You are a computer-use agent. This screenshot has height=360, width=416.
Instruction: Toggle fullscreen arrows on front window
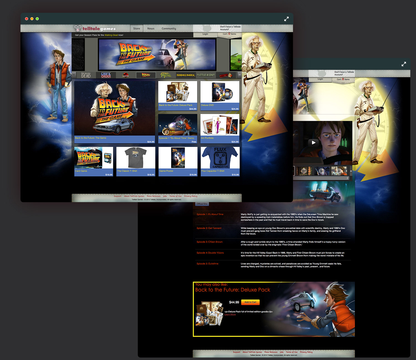(x=286, y=19)
